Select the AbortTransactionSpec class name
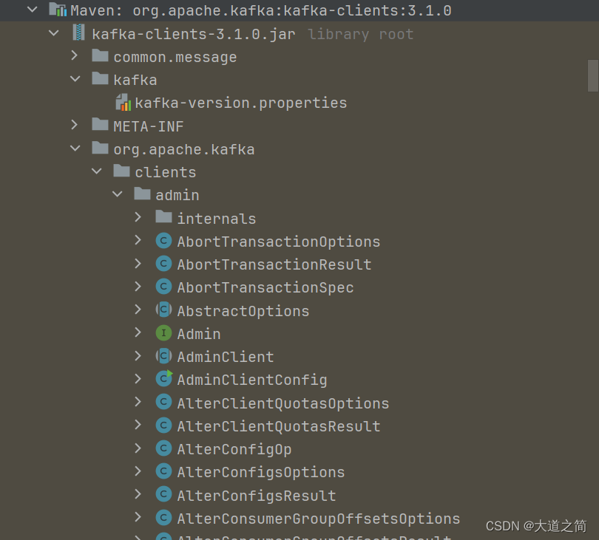This screenshot has width=599, height=540. pos(265,288)
